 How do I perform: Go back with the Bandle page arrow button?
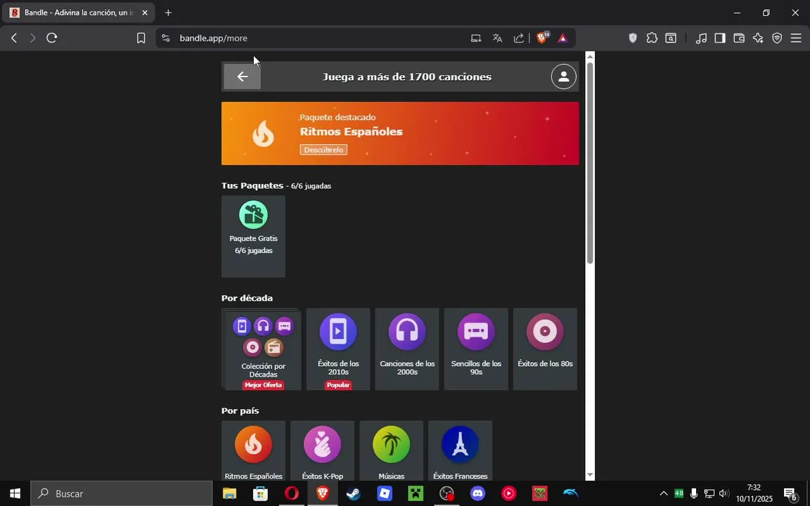tap(243, 77)
